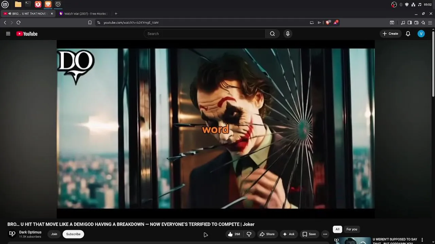The image size is (435, 244).
Task: Open a new browser tab
Action: (116, 14)
